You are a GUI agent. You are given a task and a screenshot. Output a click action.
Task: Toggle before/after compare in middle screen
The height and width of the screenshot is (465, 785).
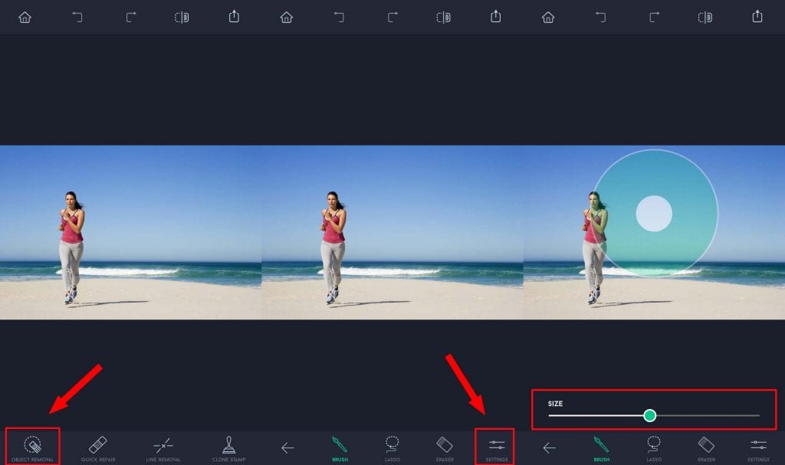[x=444, y=18]
